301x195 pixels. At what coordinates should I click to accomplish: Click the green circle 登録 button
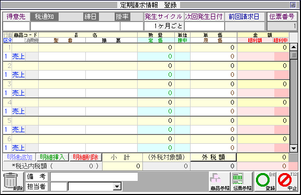click(x=265, y=181)
